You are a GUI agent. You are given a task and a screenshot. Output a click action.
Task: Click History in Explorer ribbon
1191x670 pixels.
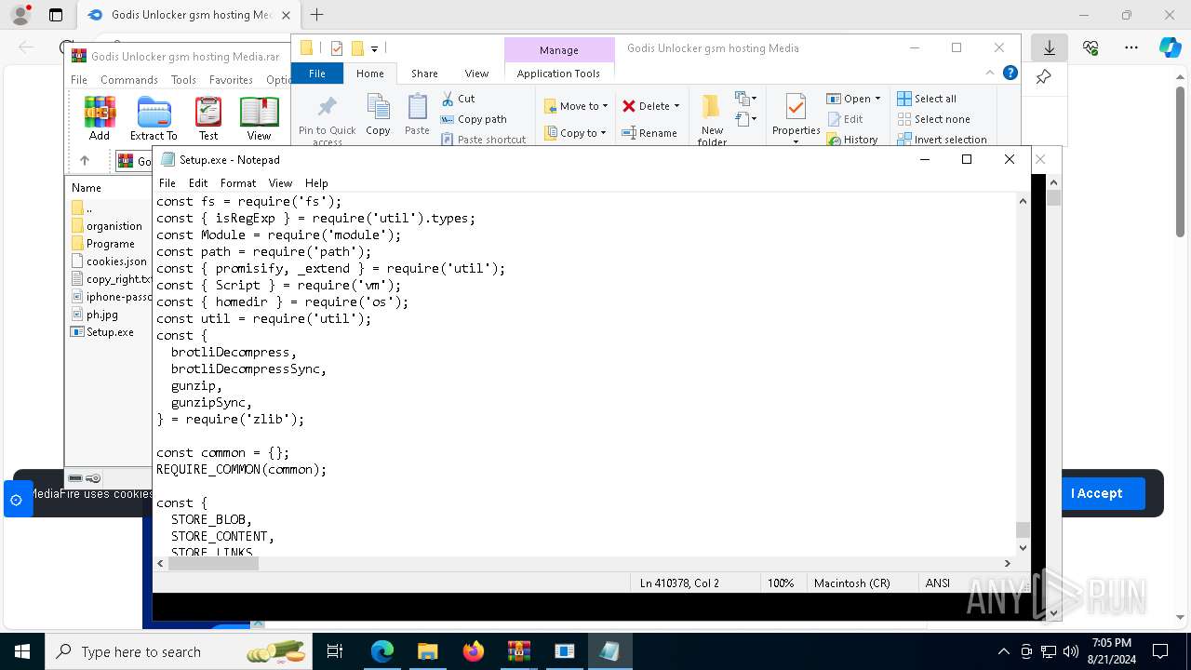851,140
